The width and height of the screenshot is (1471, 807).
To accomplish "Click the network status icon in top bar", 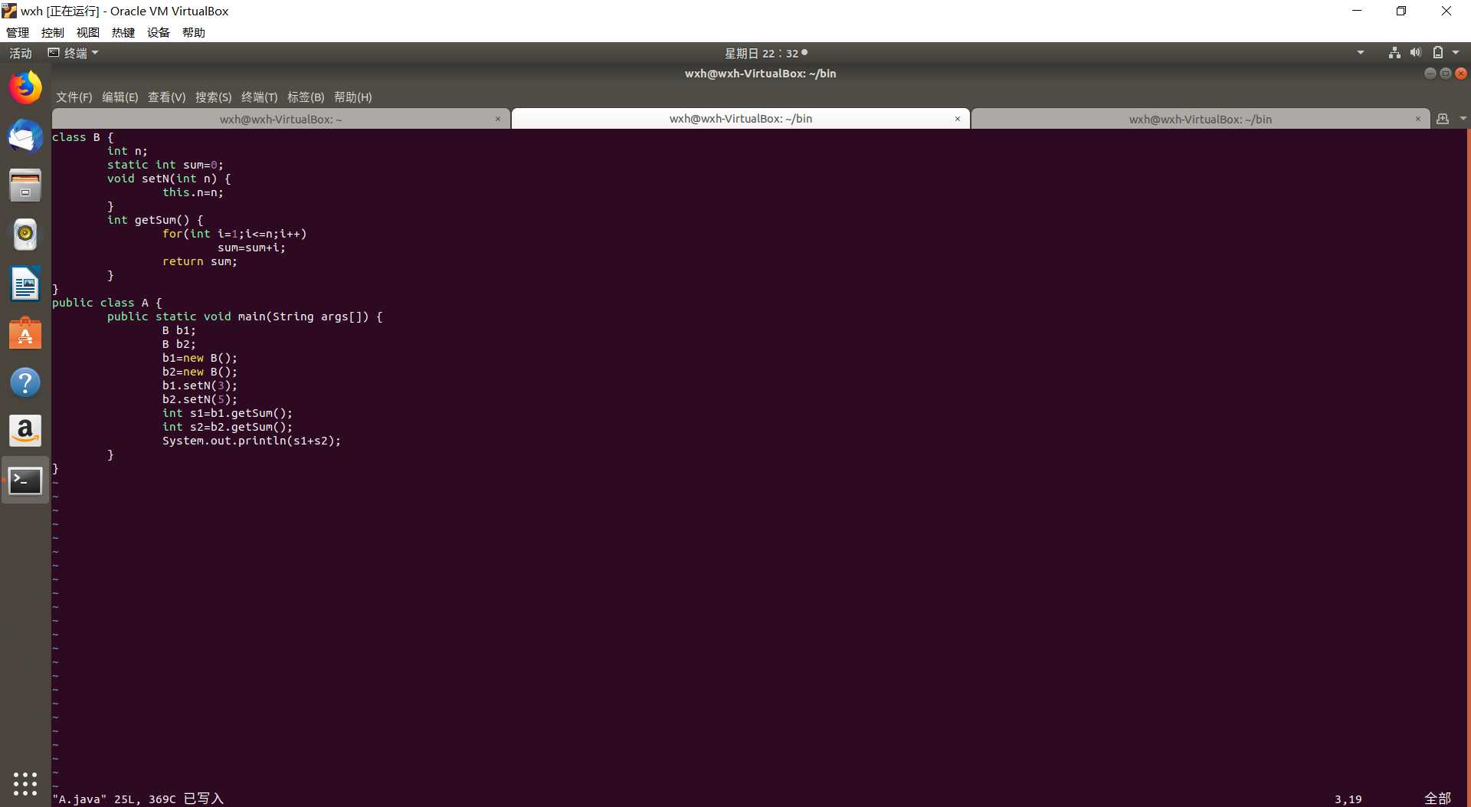I will (x=1394, y=53).
